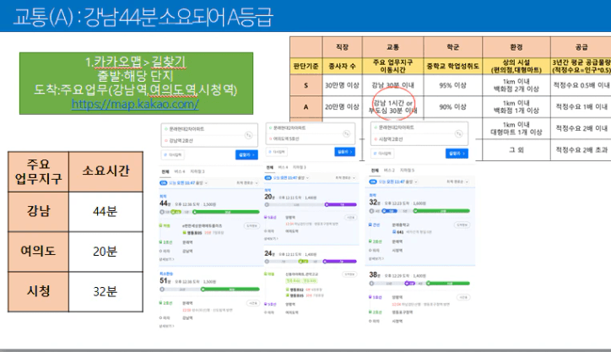Click the 51분 route progress bar

tap(209, 290)
